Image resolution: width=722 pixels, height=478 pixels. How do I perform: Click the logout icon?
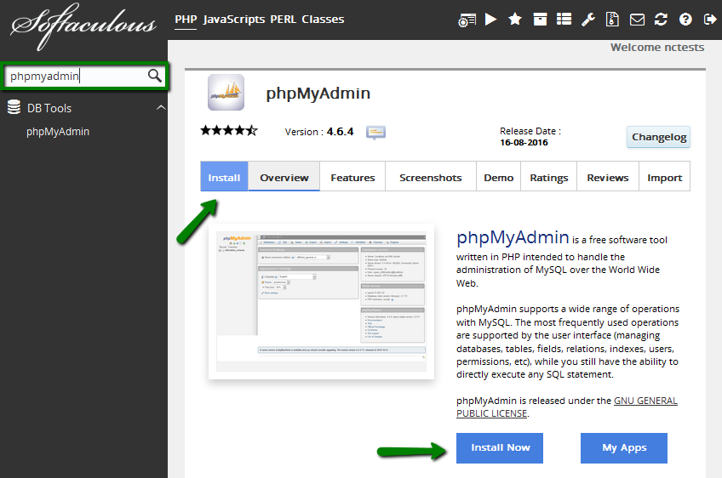pyautogui.click(x=710, y=20)
